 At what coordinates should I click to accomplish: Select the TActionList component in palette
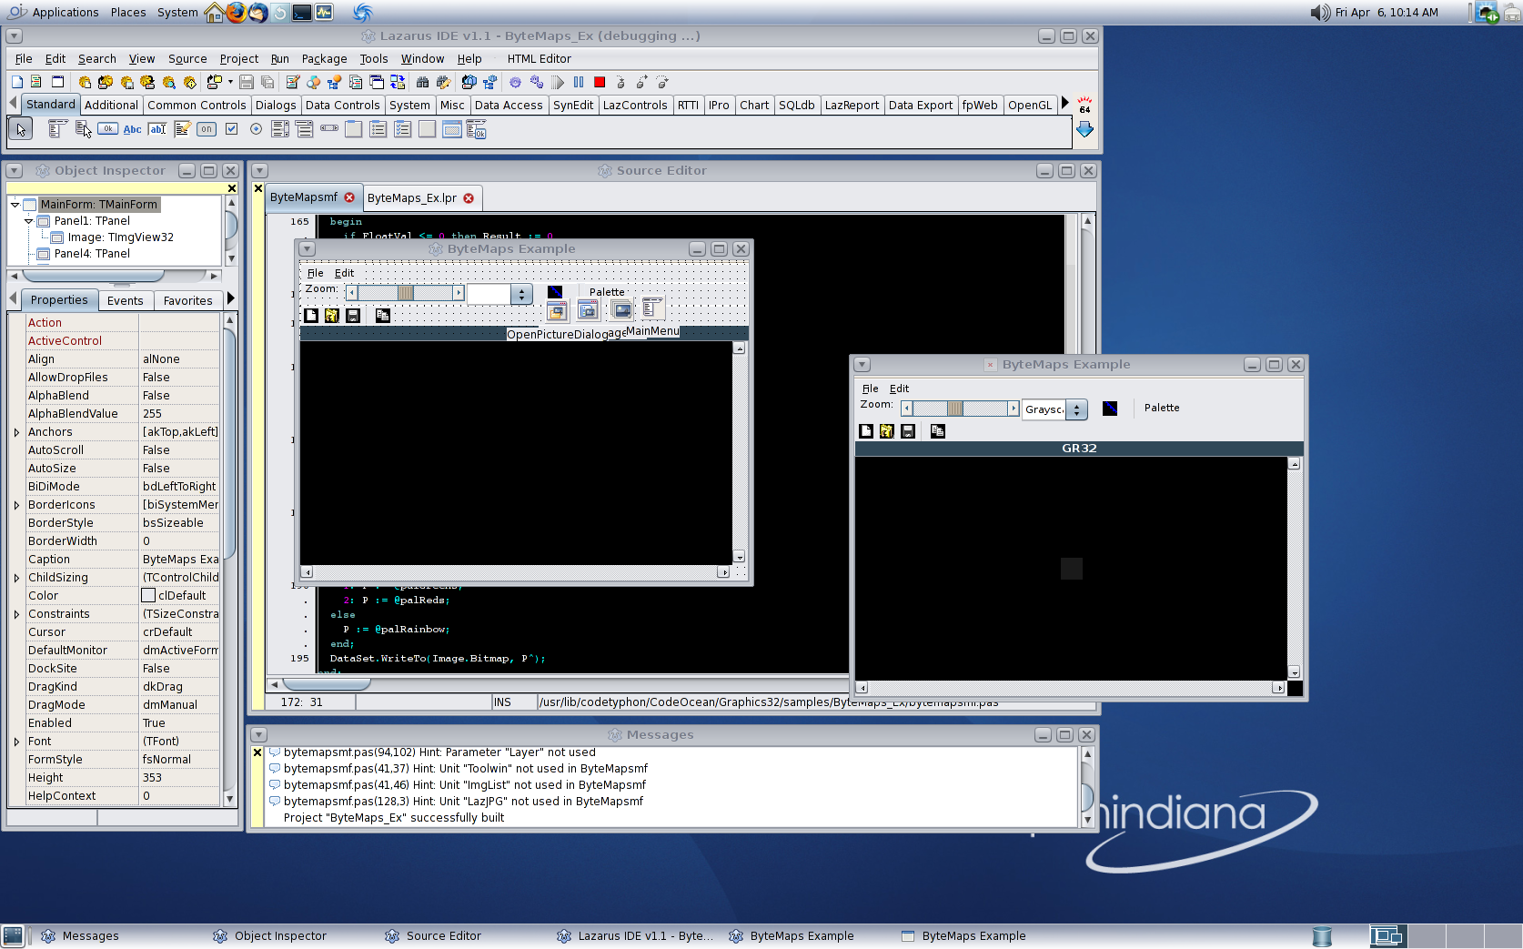(477, 129)
